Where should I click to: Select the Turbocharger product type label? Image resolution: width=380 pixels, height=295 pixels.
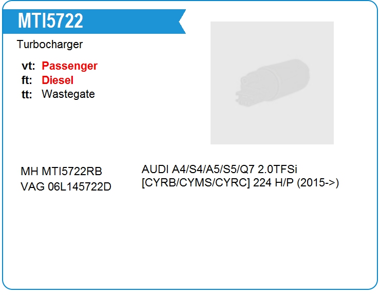tap(49, 45)
